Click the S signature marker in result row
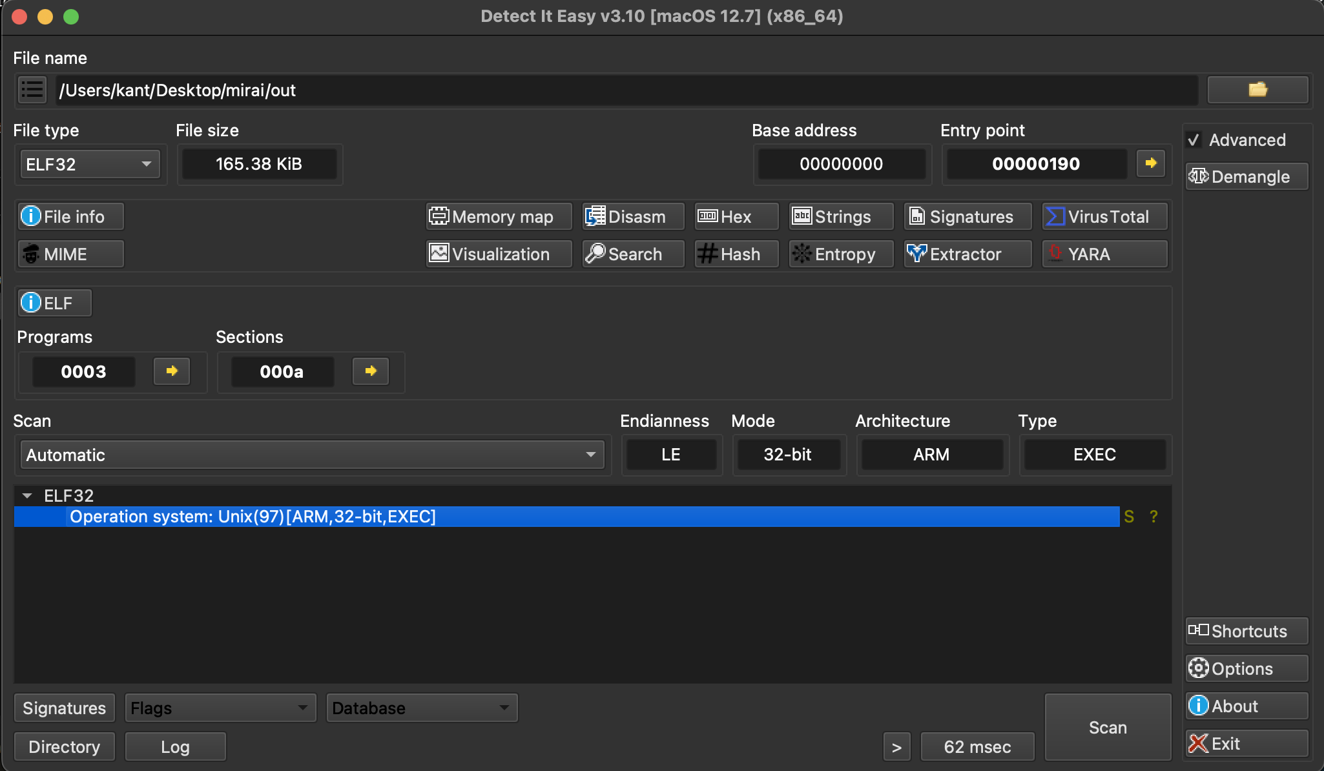The height and width of the screenshot is (771, 1324). (x=1129, y=517)
